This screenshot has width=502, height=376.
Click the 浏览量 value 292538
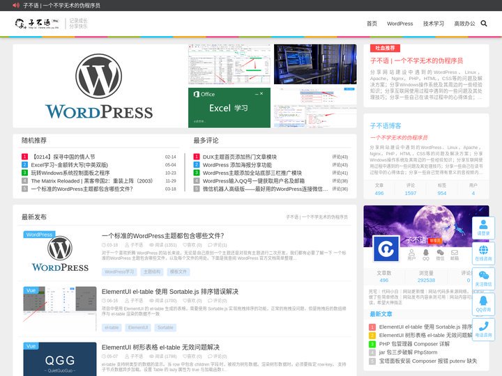(426, 280)
